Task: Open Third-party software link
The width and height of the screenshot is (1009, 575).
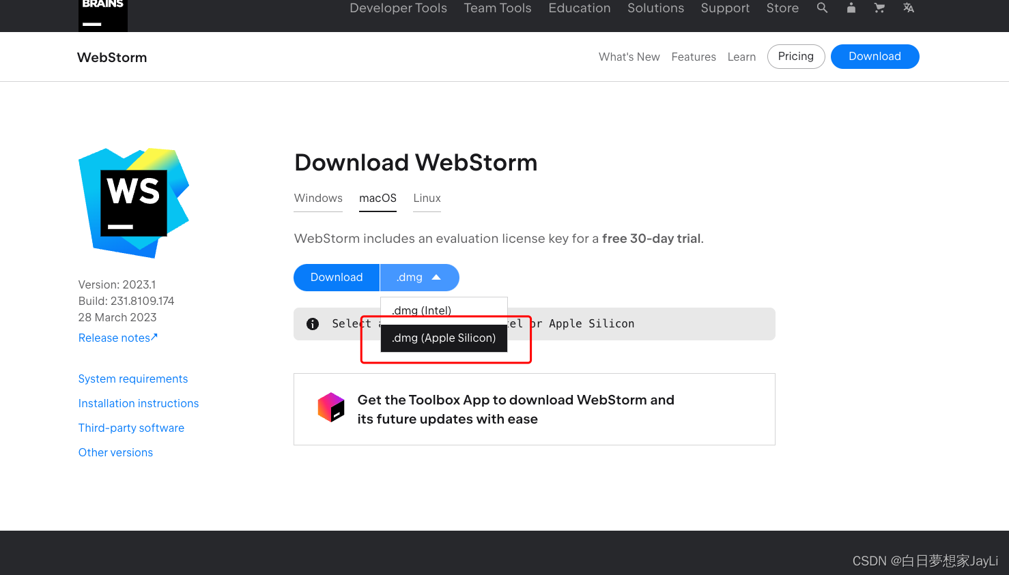Action: pyautogui.click(x=131, y=428)
